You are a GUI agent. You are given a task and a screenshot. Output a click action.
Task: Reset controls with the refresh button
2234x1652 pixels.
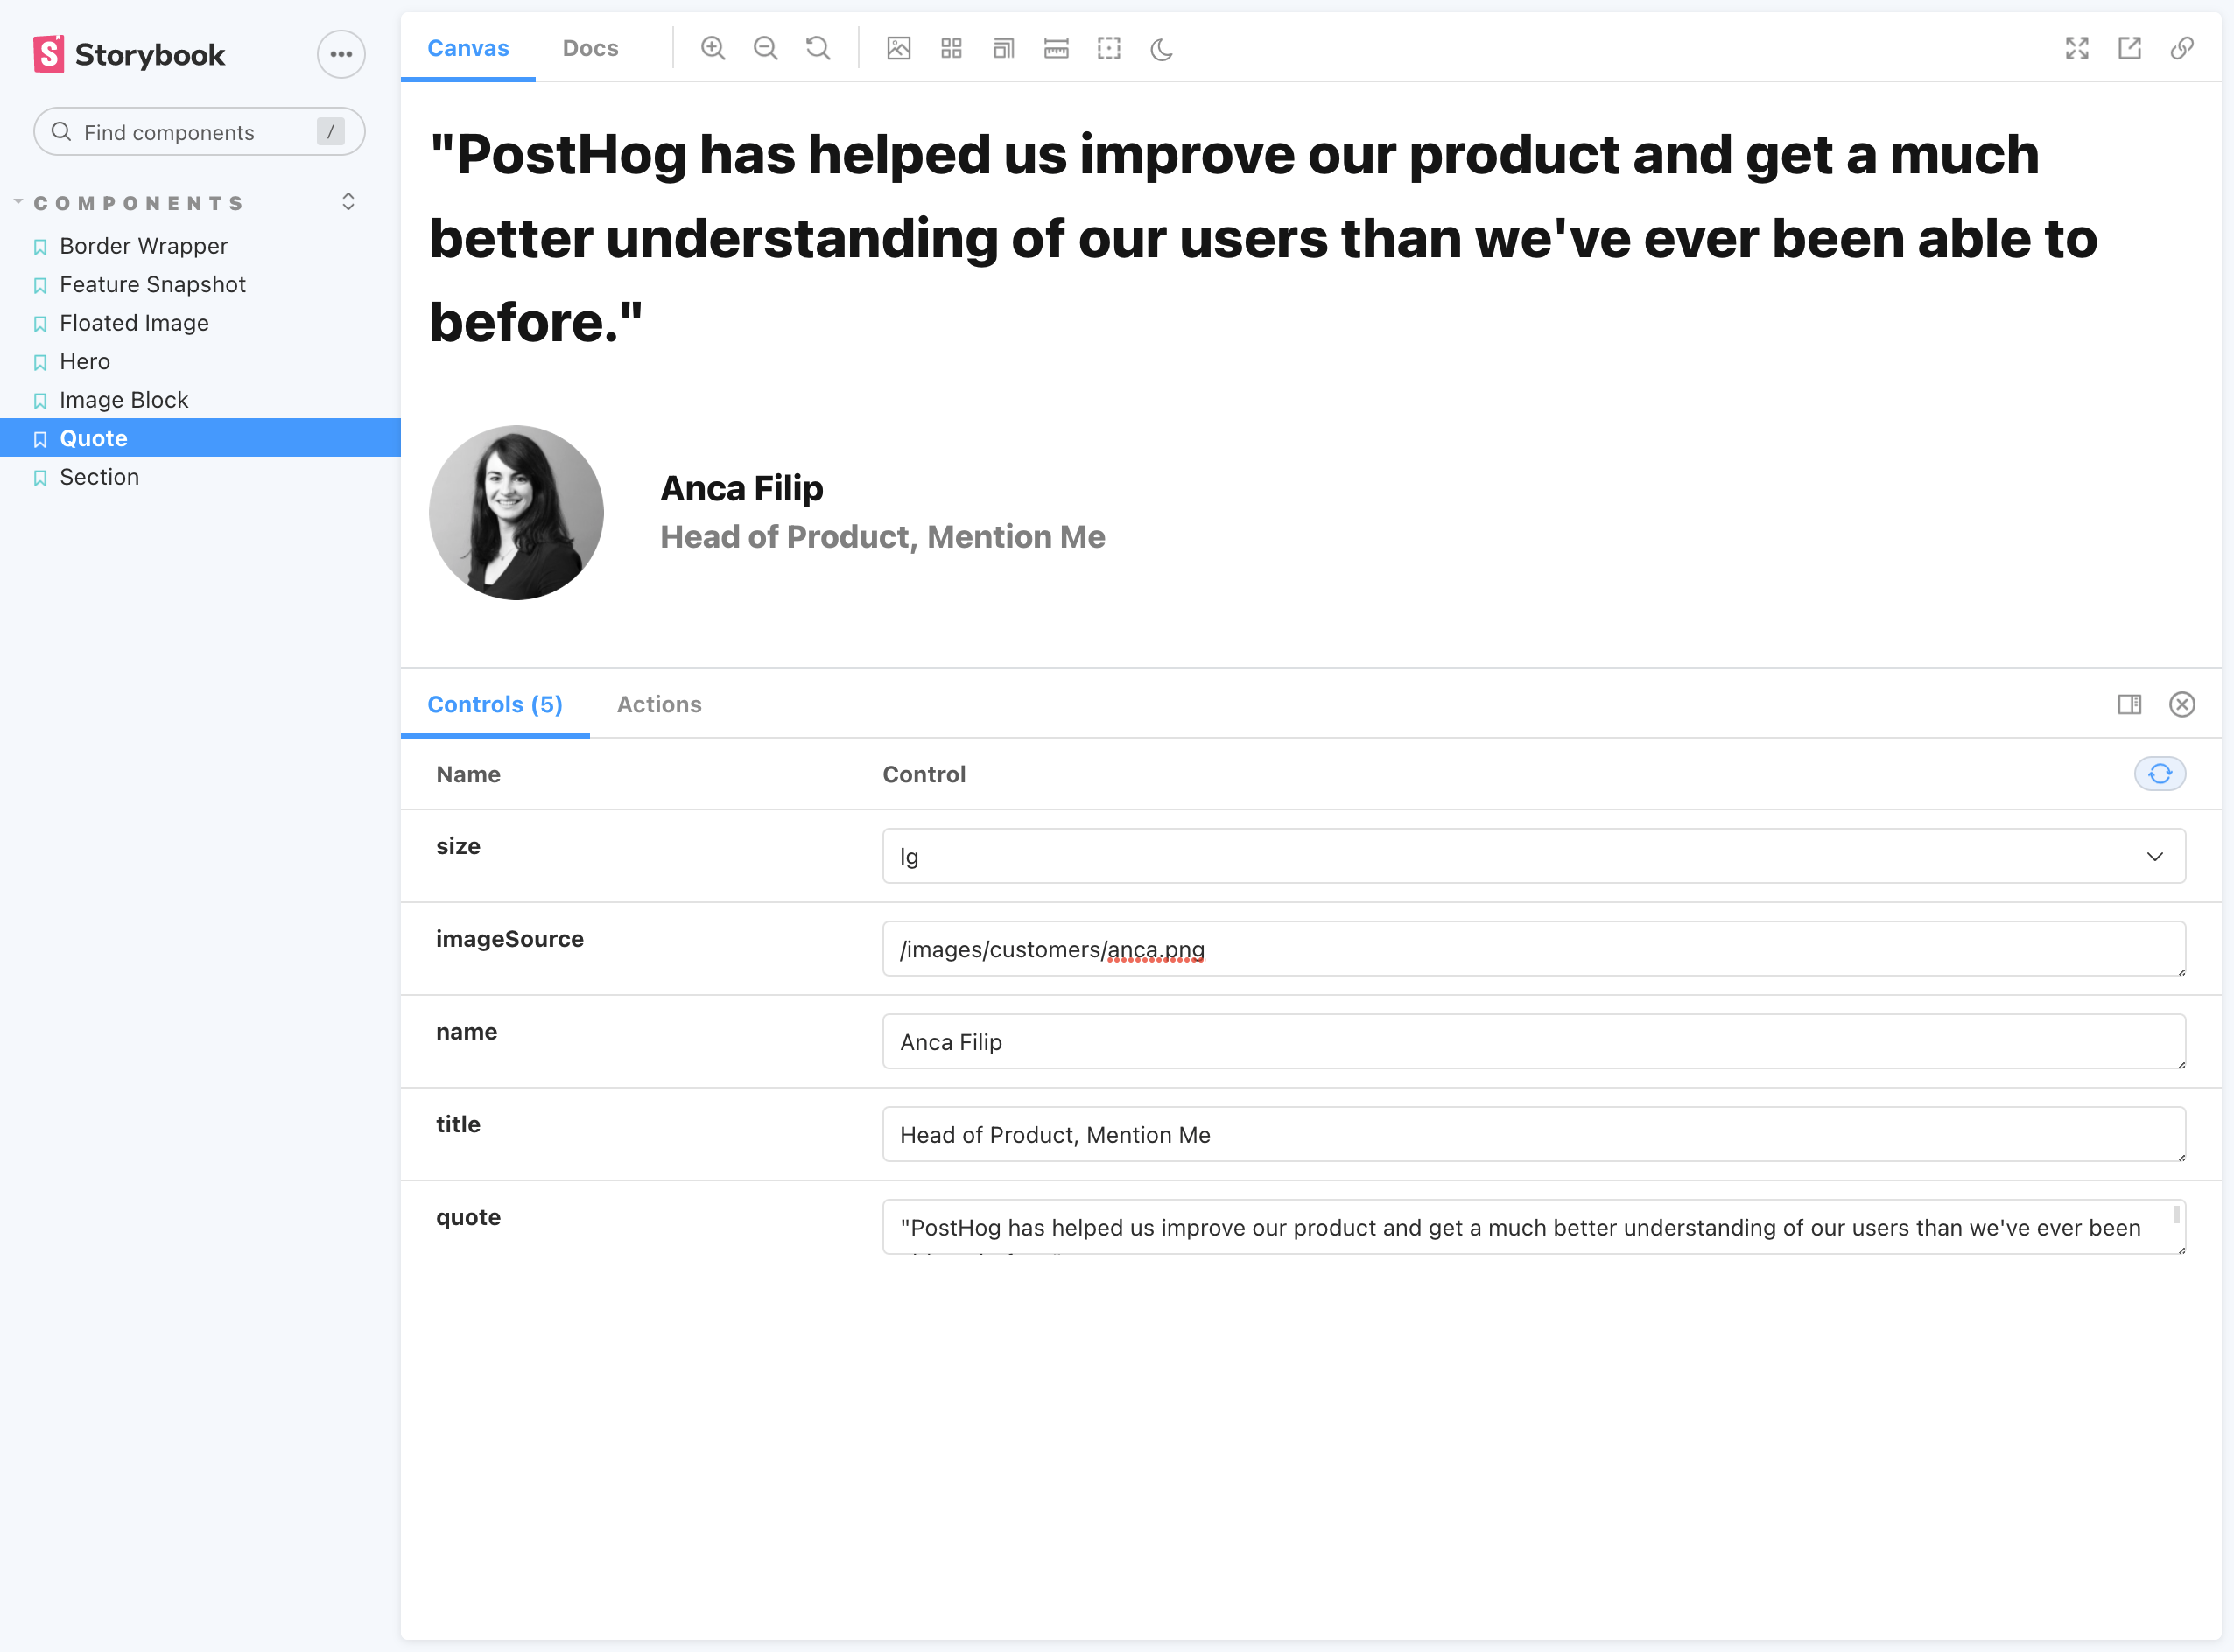click(2160, 774)
